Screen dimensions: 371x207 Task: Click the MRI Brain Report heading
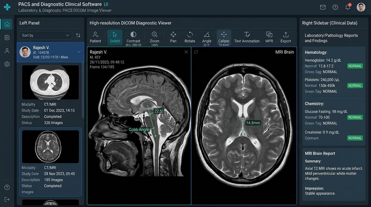tap(320, 153)
